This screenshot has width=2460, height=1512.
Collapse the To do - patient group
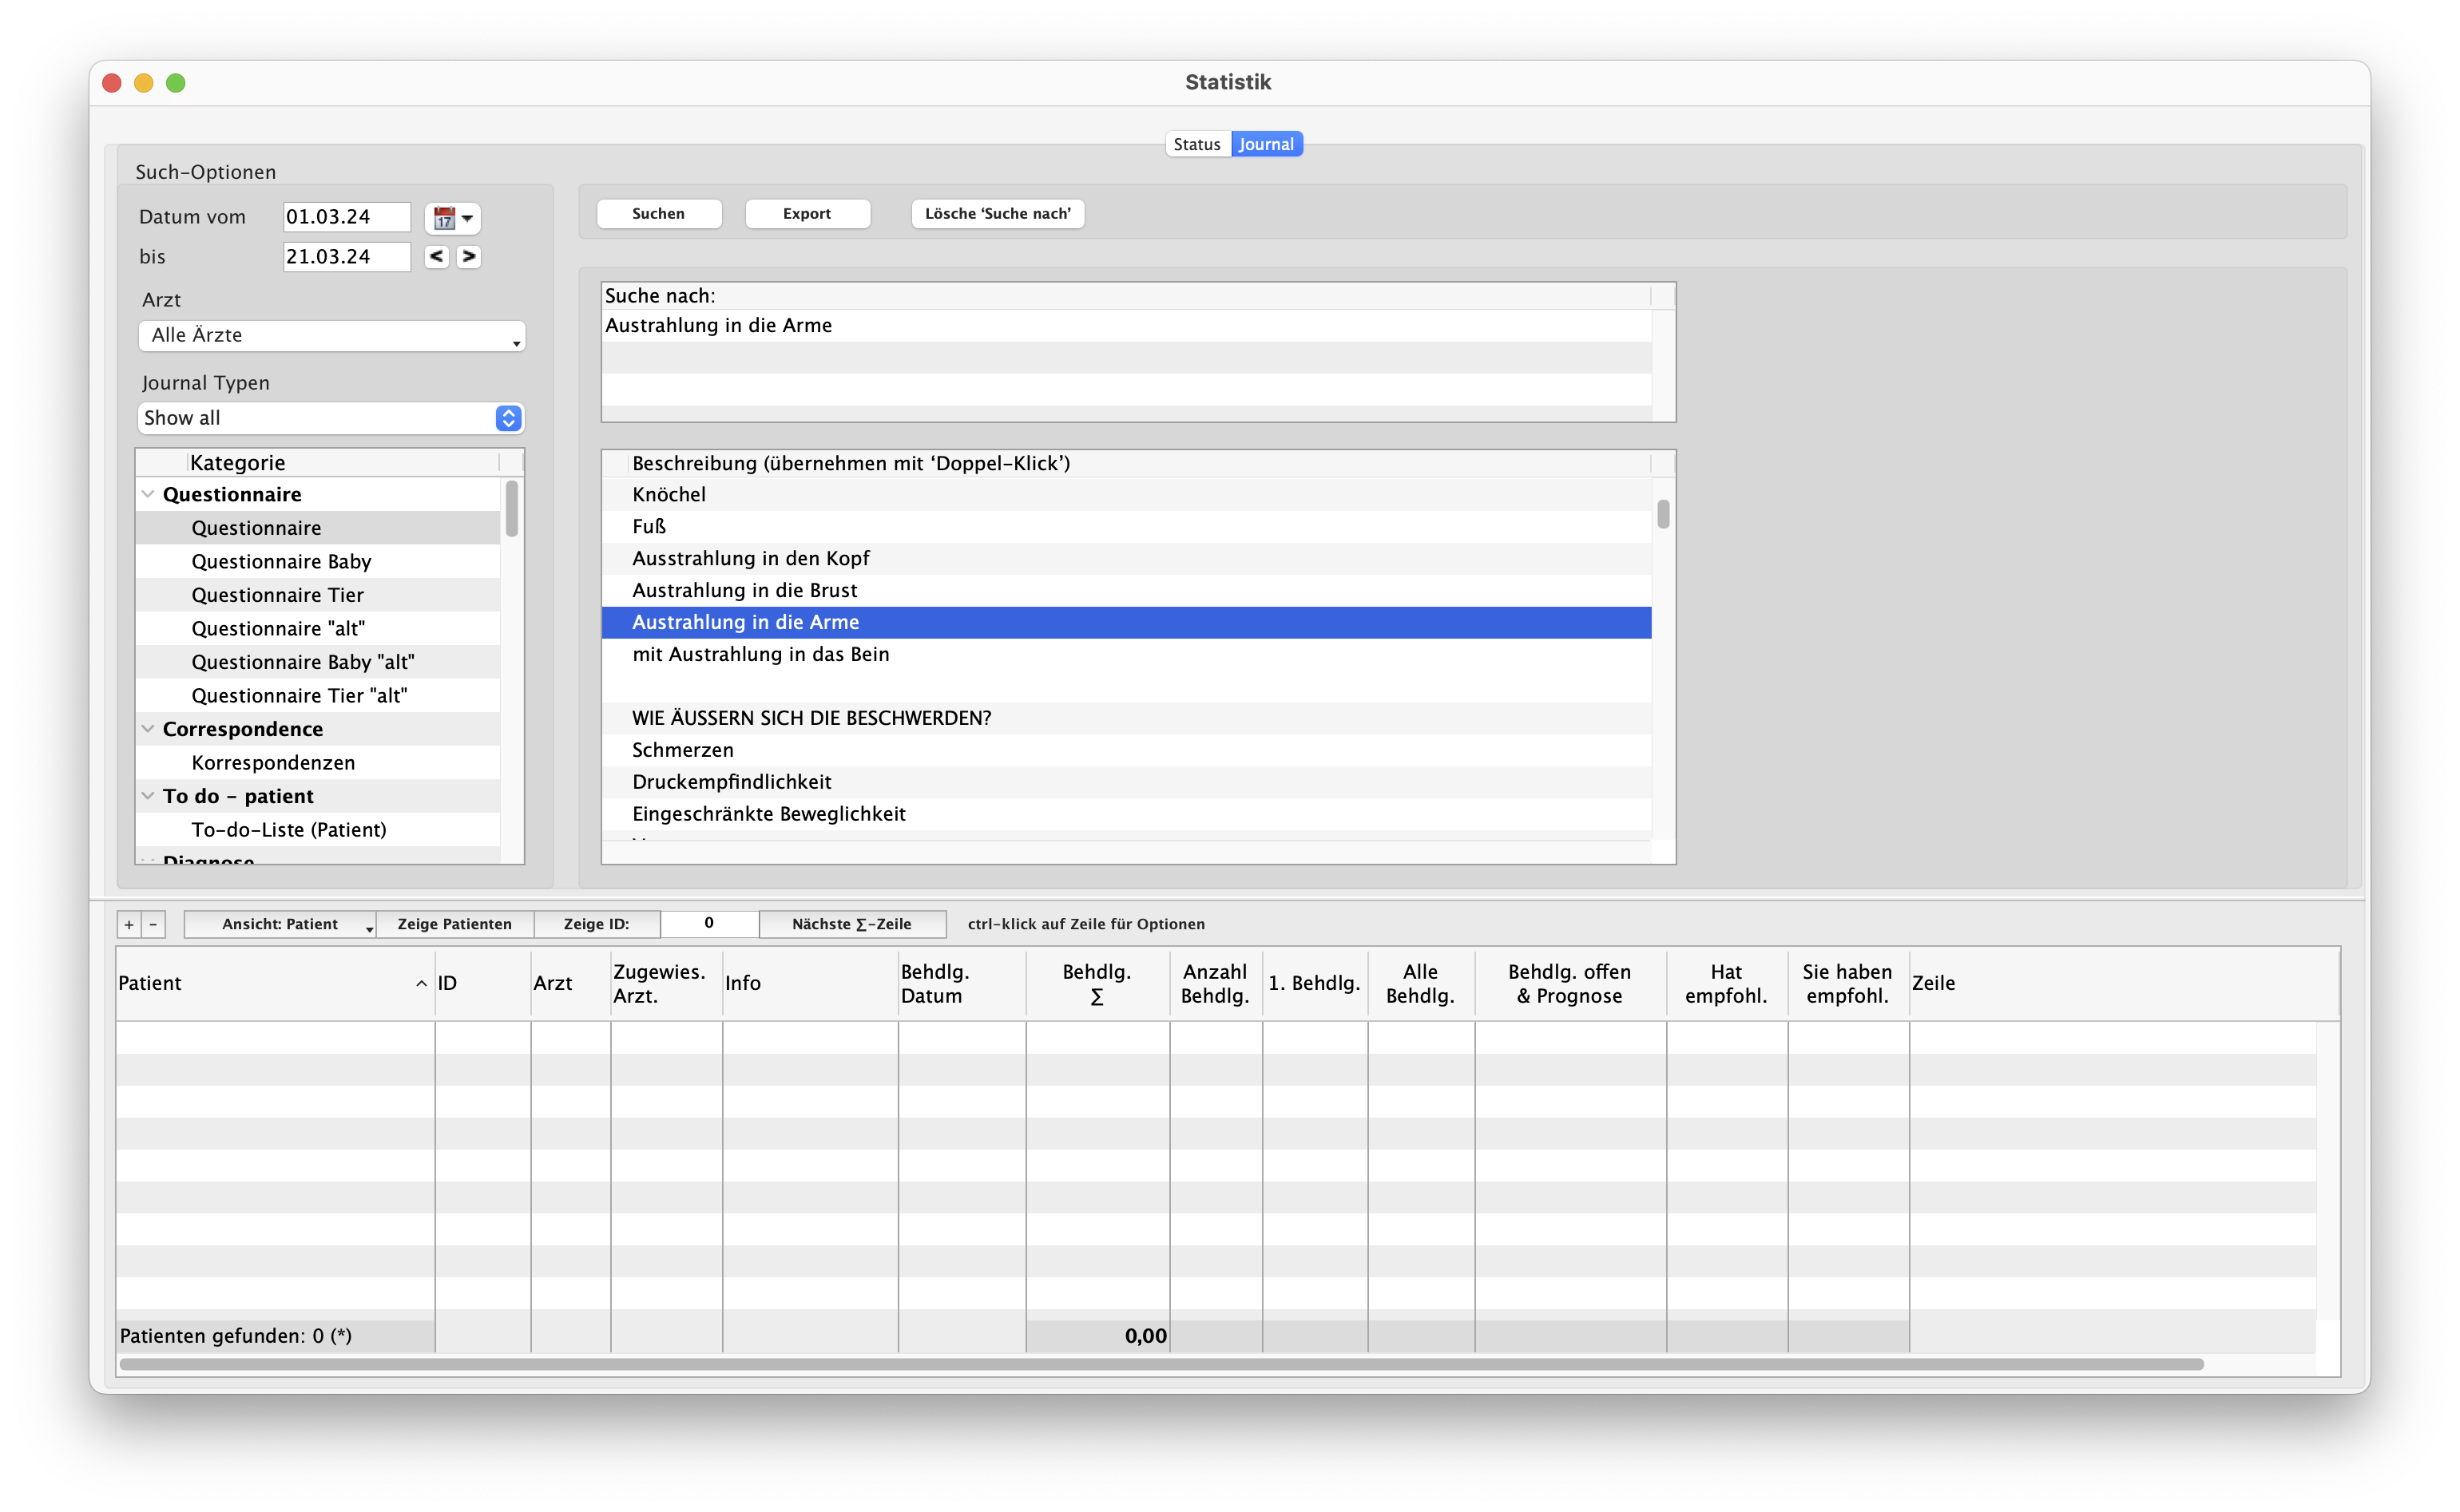(x=148, y=796)
